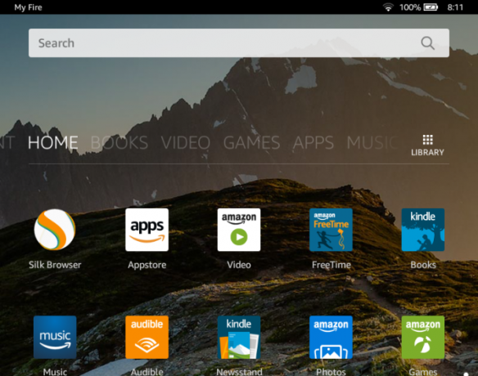
Task: Switch to the BOOKS tab
Action: coord(120,142)
